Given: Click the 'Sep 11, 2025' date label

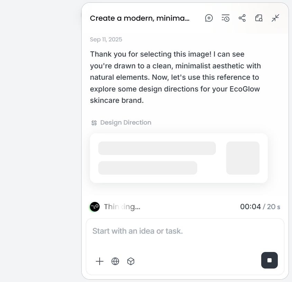Looking at the screenshot, I should pyautogui.click(x=106, y=39).
